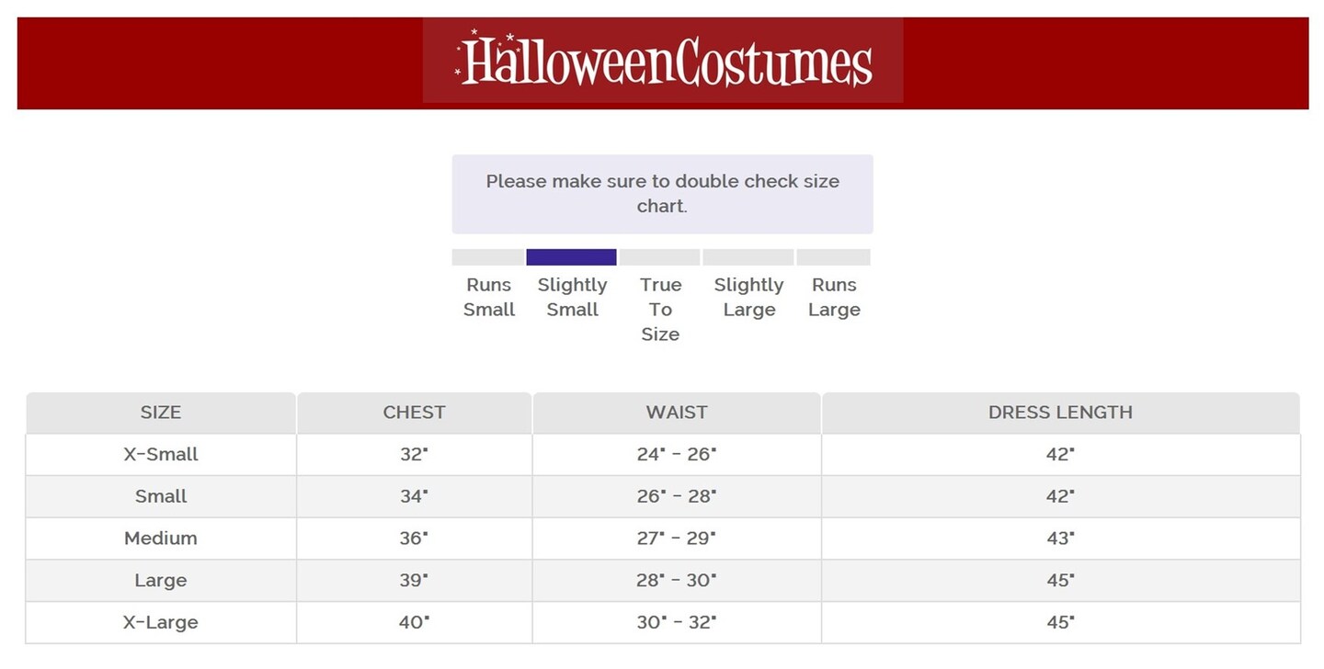Click the SIZE column header
This screenshot has height=669, width=1324.
[161, 413]
